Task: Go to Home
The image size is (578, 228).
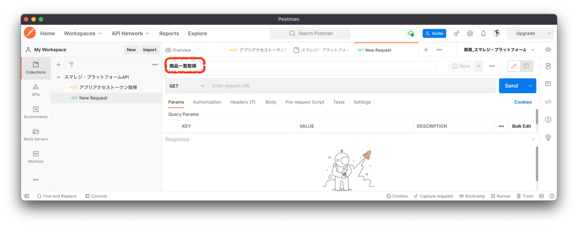Action: [x=48, y=33]
